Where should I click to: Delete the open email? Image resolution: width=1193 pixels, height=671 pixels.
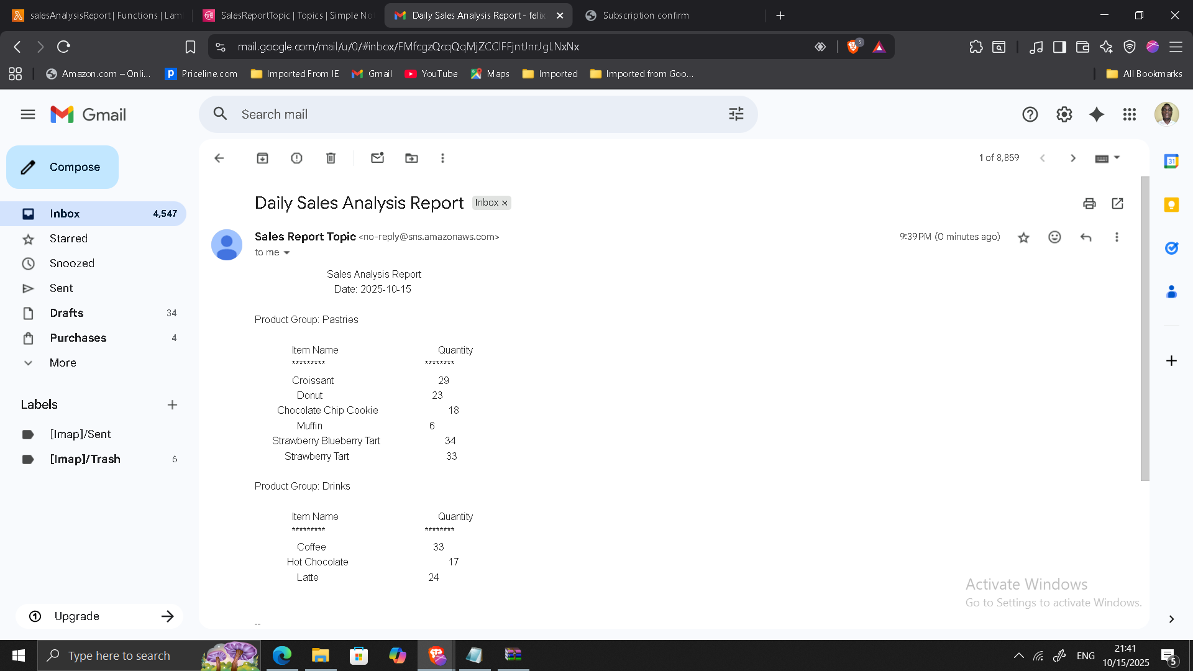pos(331,158)
